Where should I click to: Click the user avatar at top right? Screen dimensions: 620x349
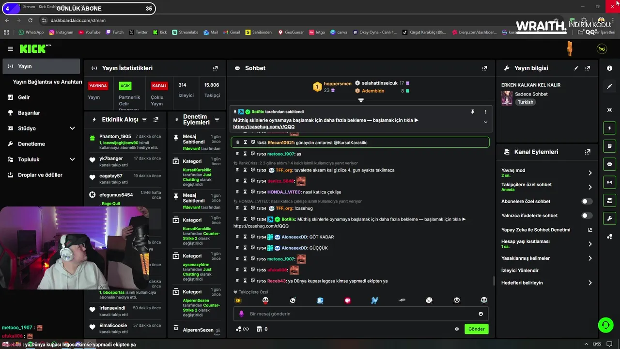[602, 49]
